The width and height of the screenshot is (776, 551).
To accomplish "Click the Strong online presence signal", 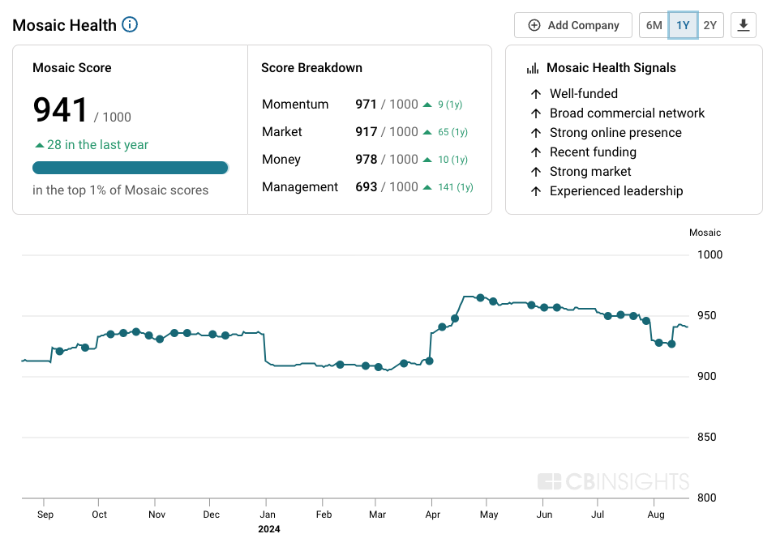I will [x=615, y=133].
